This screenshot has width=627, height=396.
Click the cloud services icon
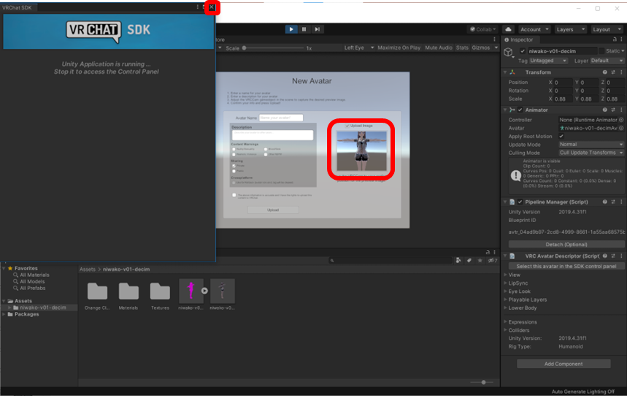coord(509,29)
